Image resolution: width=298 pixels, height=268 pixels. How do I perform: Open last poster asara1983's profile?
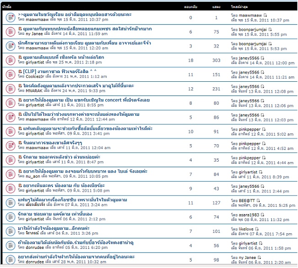pyautogui.click(x=249, y=215)
